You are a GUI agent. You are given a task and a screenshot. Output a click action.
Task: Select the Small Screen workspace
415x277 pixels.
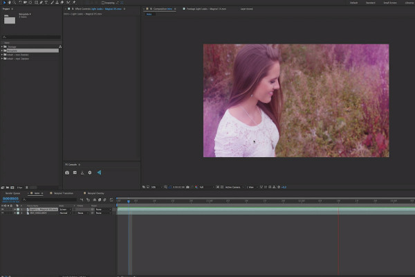tap(390, 3)
